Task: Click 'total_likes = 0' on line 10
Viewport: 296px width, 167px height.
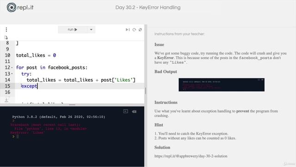Action: pyautogui.click(x=36, y=55)
